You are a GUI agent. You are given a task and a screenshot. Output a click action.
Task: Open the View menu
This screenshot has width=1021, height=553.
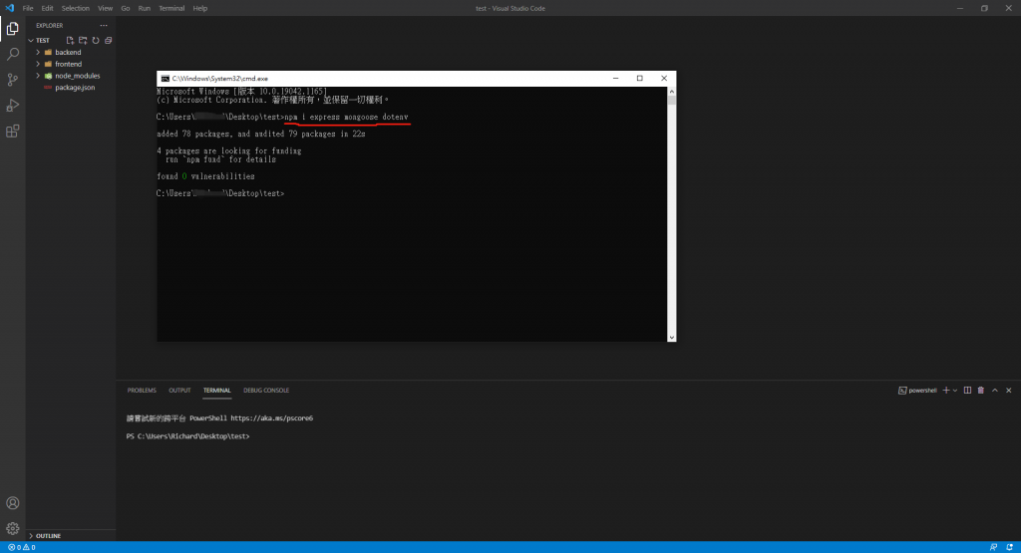point(105,8)
